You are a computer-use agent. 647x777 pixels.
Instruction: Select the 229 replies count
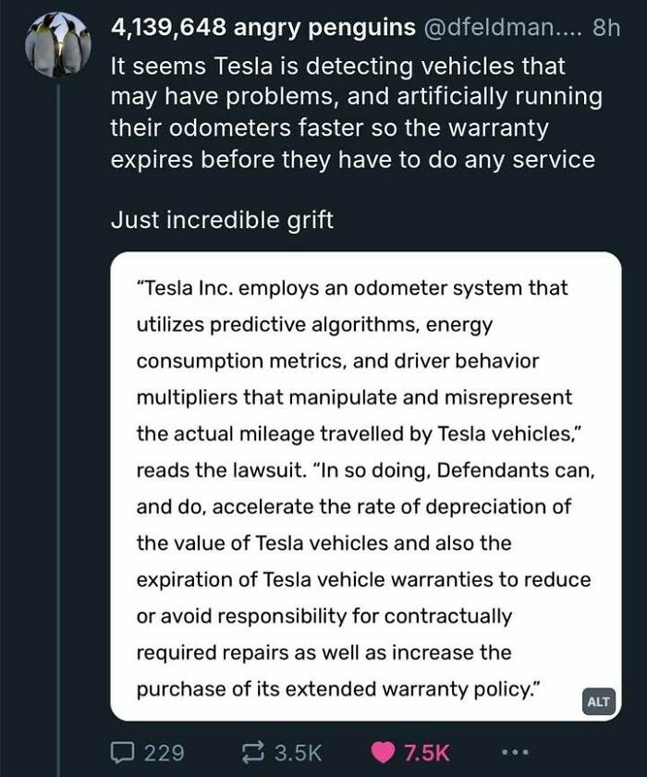165,753
